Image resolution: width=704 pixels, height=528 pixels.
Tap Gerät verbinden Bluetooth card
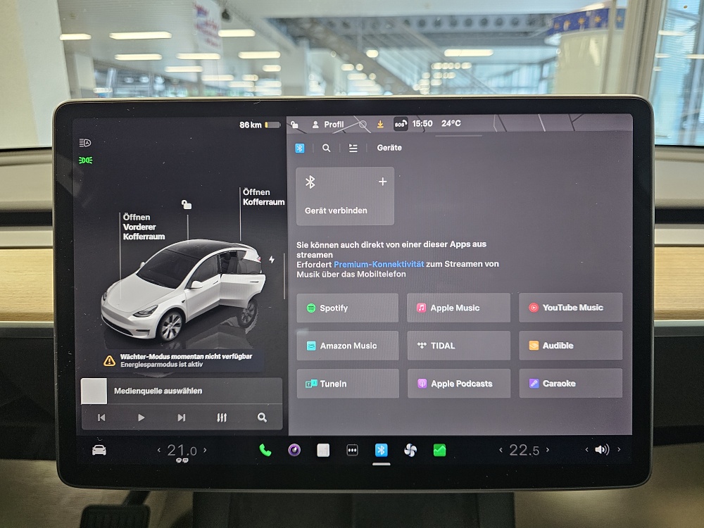tap(345, 196)
